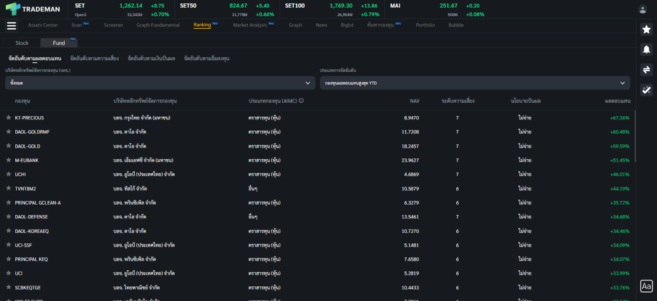Open the Aa font size icon

coord(646,286)
